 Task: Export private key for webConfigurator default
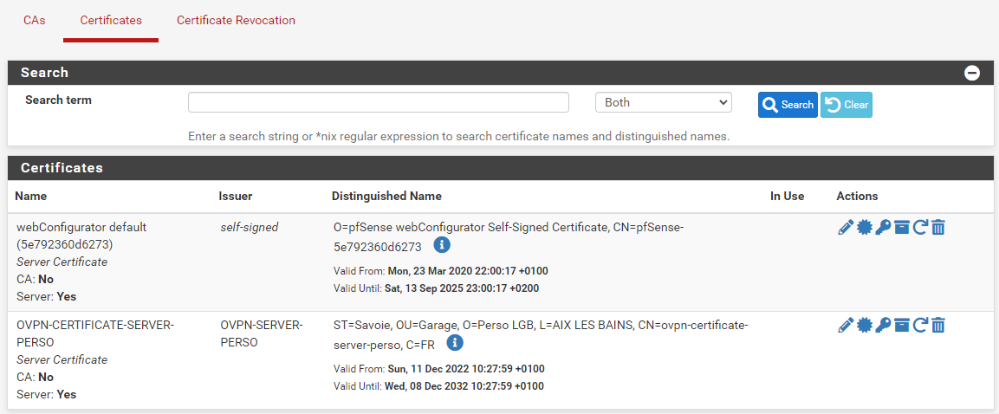(x=883, y=228)
